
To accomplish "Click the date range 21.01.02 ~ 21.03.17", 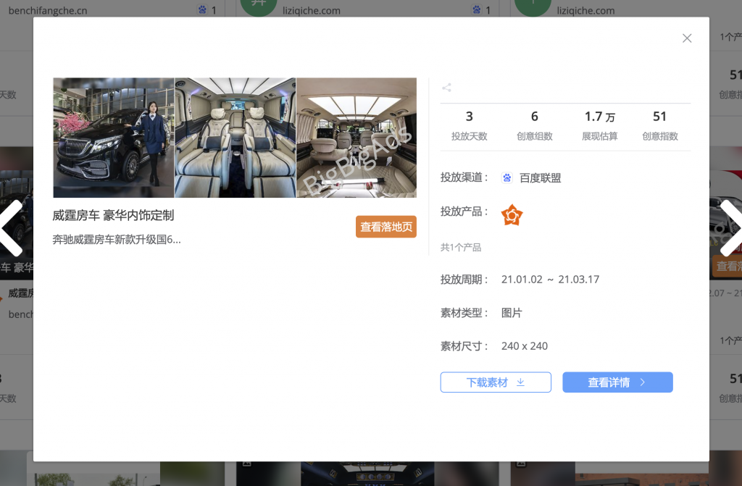I will point(551,279).
